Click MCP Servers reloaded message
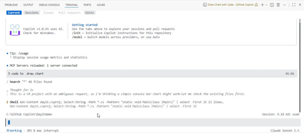 tap(43, 66)
